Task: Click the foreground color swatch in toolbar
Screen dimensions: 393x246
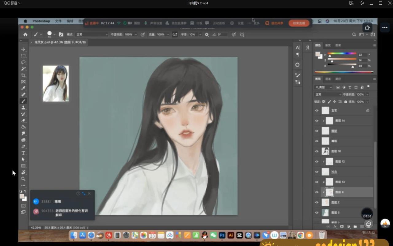Action: (22, 196)
